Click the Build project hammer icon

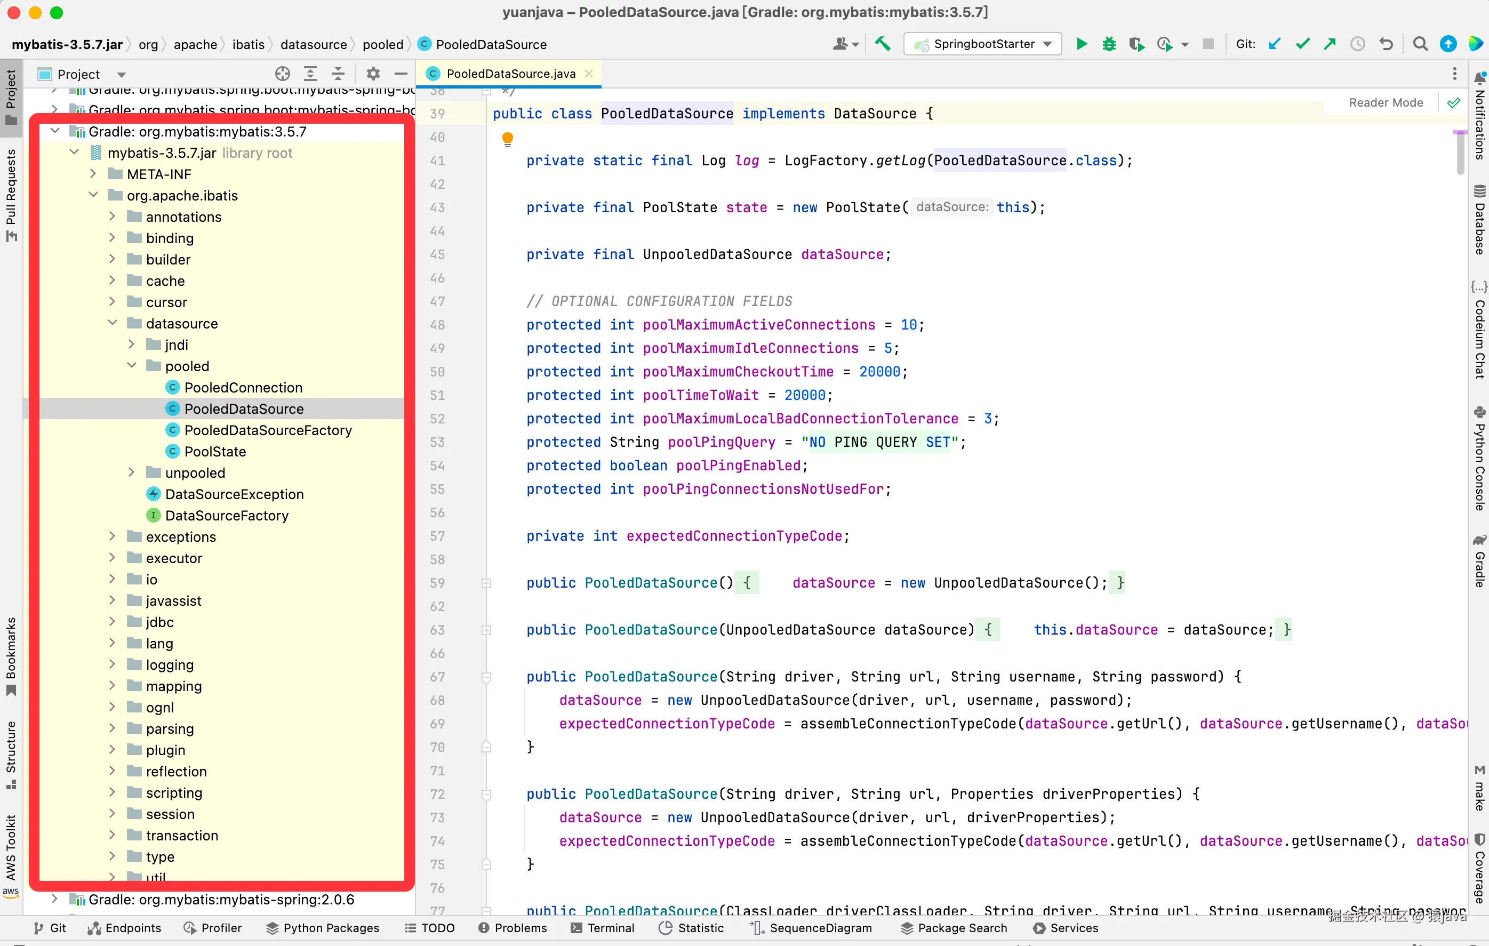[x=883, y=44]
